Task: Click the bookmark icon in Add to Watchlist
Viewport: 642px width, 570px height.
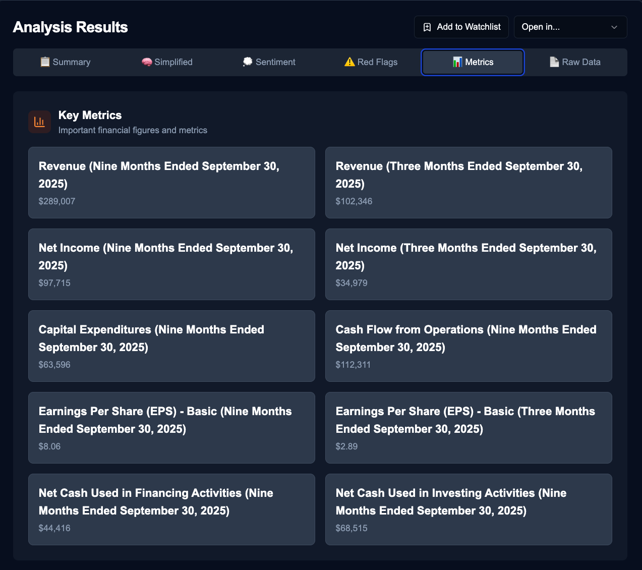Action: [x=427, y=27]
